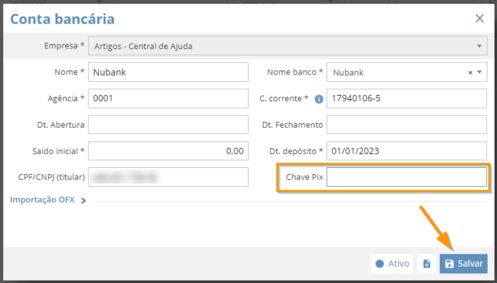The height and width of the screenshot is (283, 497).
Task: Click the Nome input field
Action: (168, 72)
